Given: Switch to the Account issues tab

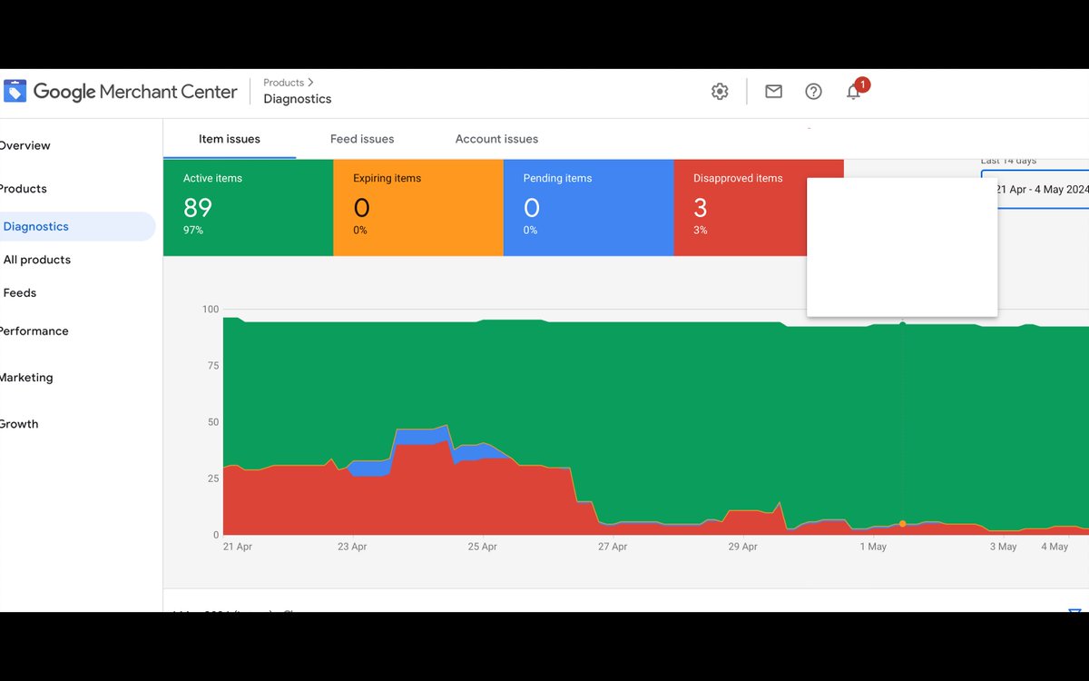Looking at the screenshot, I should pos(496,139).
